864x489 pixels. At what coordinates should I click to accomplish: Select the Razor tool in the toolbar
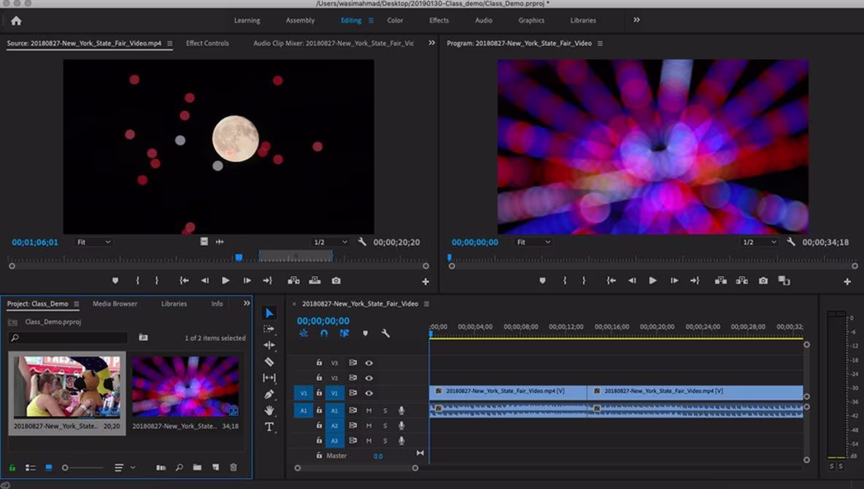coord(269,361)
